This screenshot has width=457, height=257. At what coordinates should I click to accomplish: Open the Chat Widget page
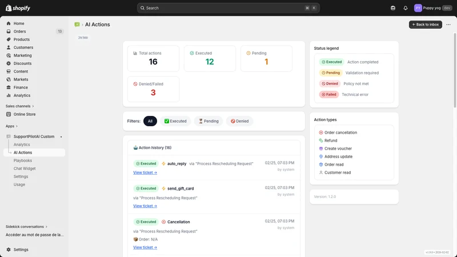pos(25,168)
